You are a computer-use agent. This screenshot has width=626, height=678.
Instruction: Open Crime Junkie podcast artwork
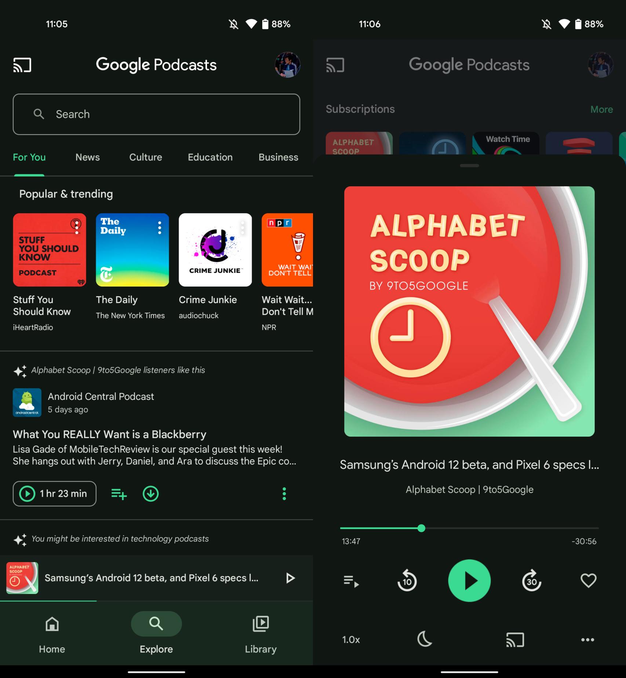point(215,250)
